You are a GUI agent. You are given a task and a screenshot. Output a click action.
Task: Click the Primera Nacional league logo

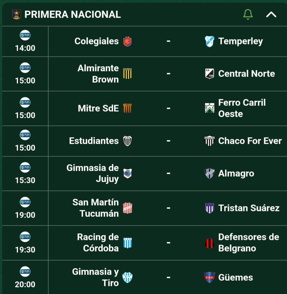click(17, 14)
